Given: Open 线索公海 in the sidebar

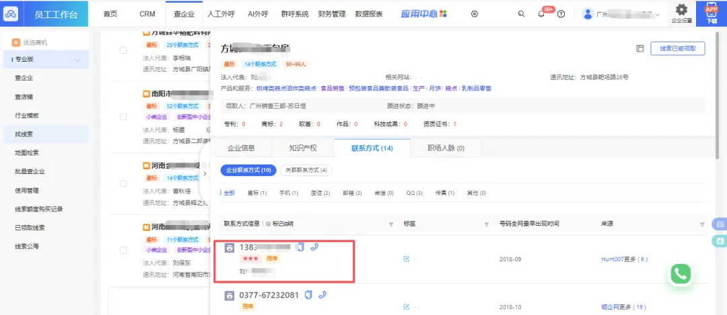Looking at the screenshot, I should 27,246.
